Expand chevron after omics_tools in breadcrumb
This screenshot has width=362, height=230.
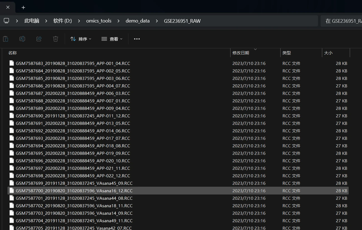118,21
